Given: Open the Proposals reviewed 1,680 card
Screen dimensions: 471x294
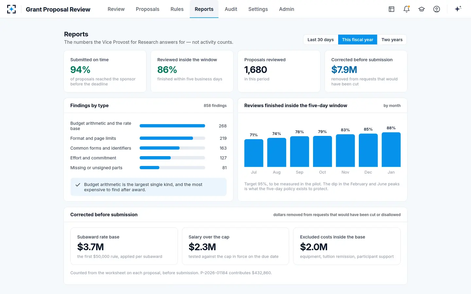Looking at the screenshot, I should [279, 71].
